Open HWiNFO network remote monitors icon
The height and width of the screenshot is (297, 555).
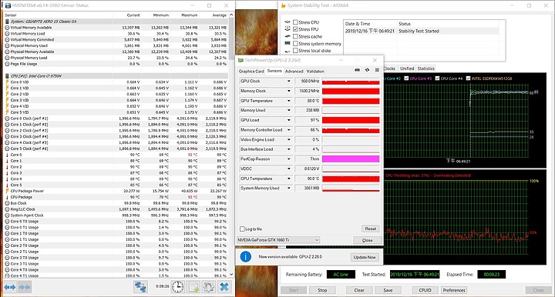[x=140, y=287]
